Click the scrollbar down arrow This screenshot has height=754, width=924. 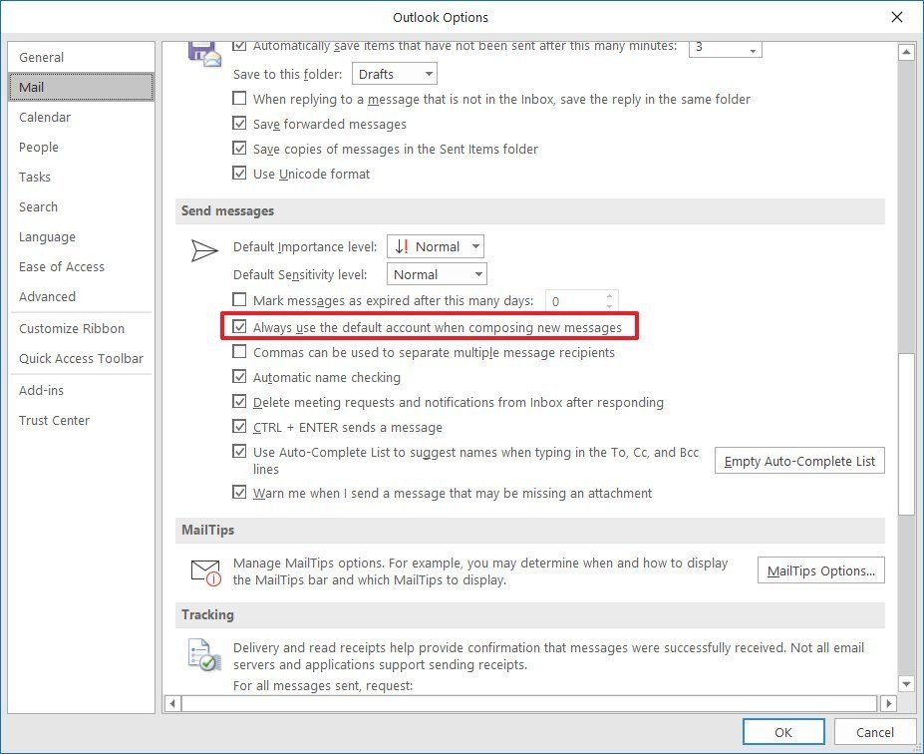[x=908, y=684]
